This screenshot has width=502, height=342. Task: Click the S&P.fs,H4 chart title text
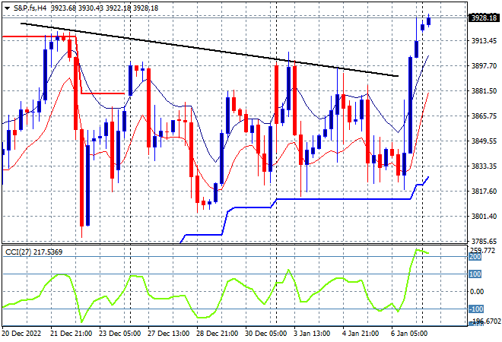[x=30, y=8]
